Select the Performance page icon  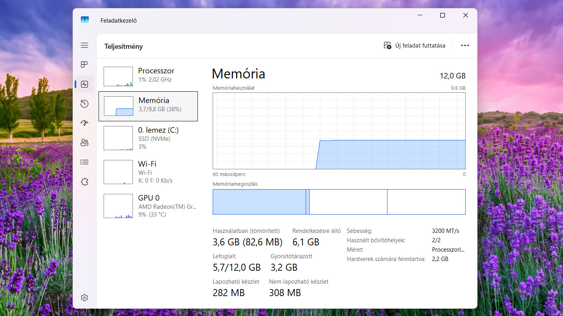pyautogui.click(x=84, y=84)
